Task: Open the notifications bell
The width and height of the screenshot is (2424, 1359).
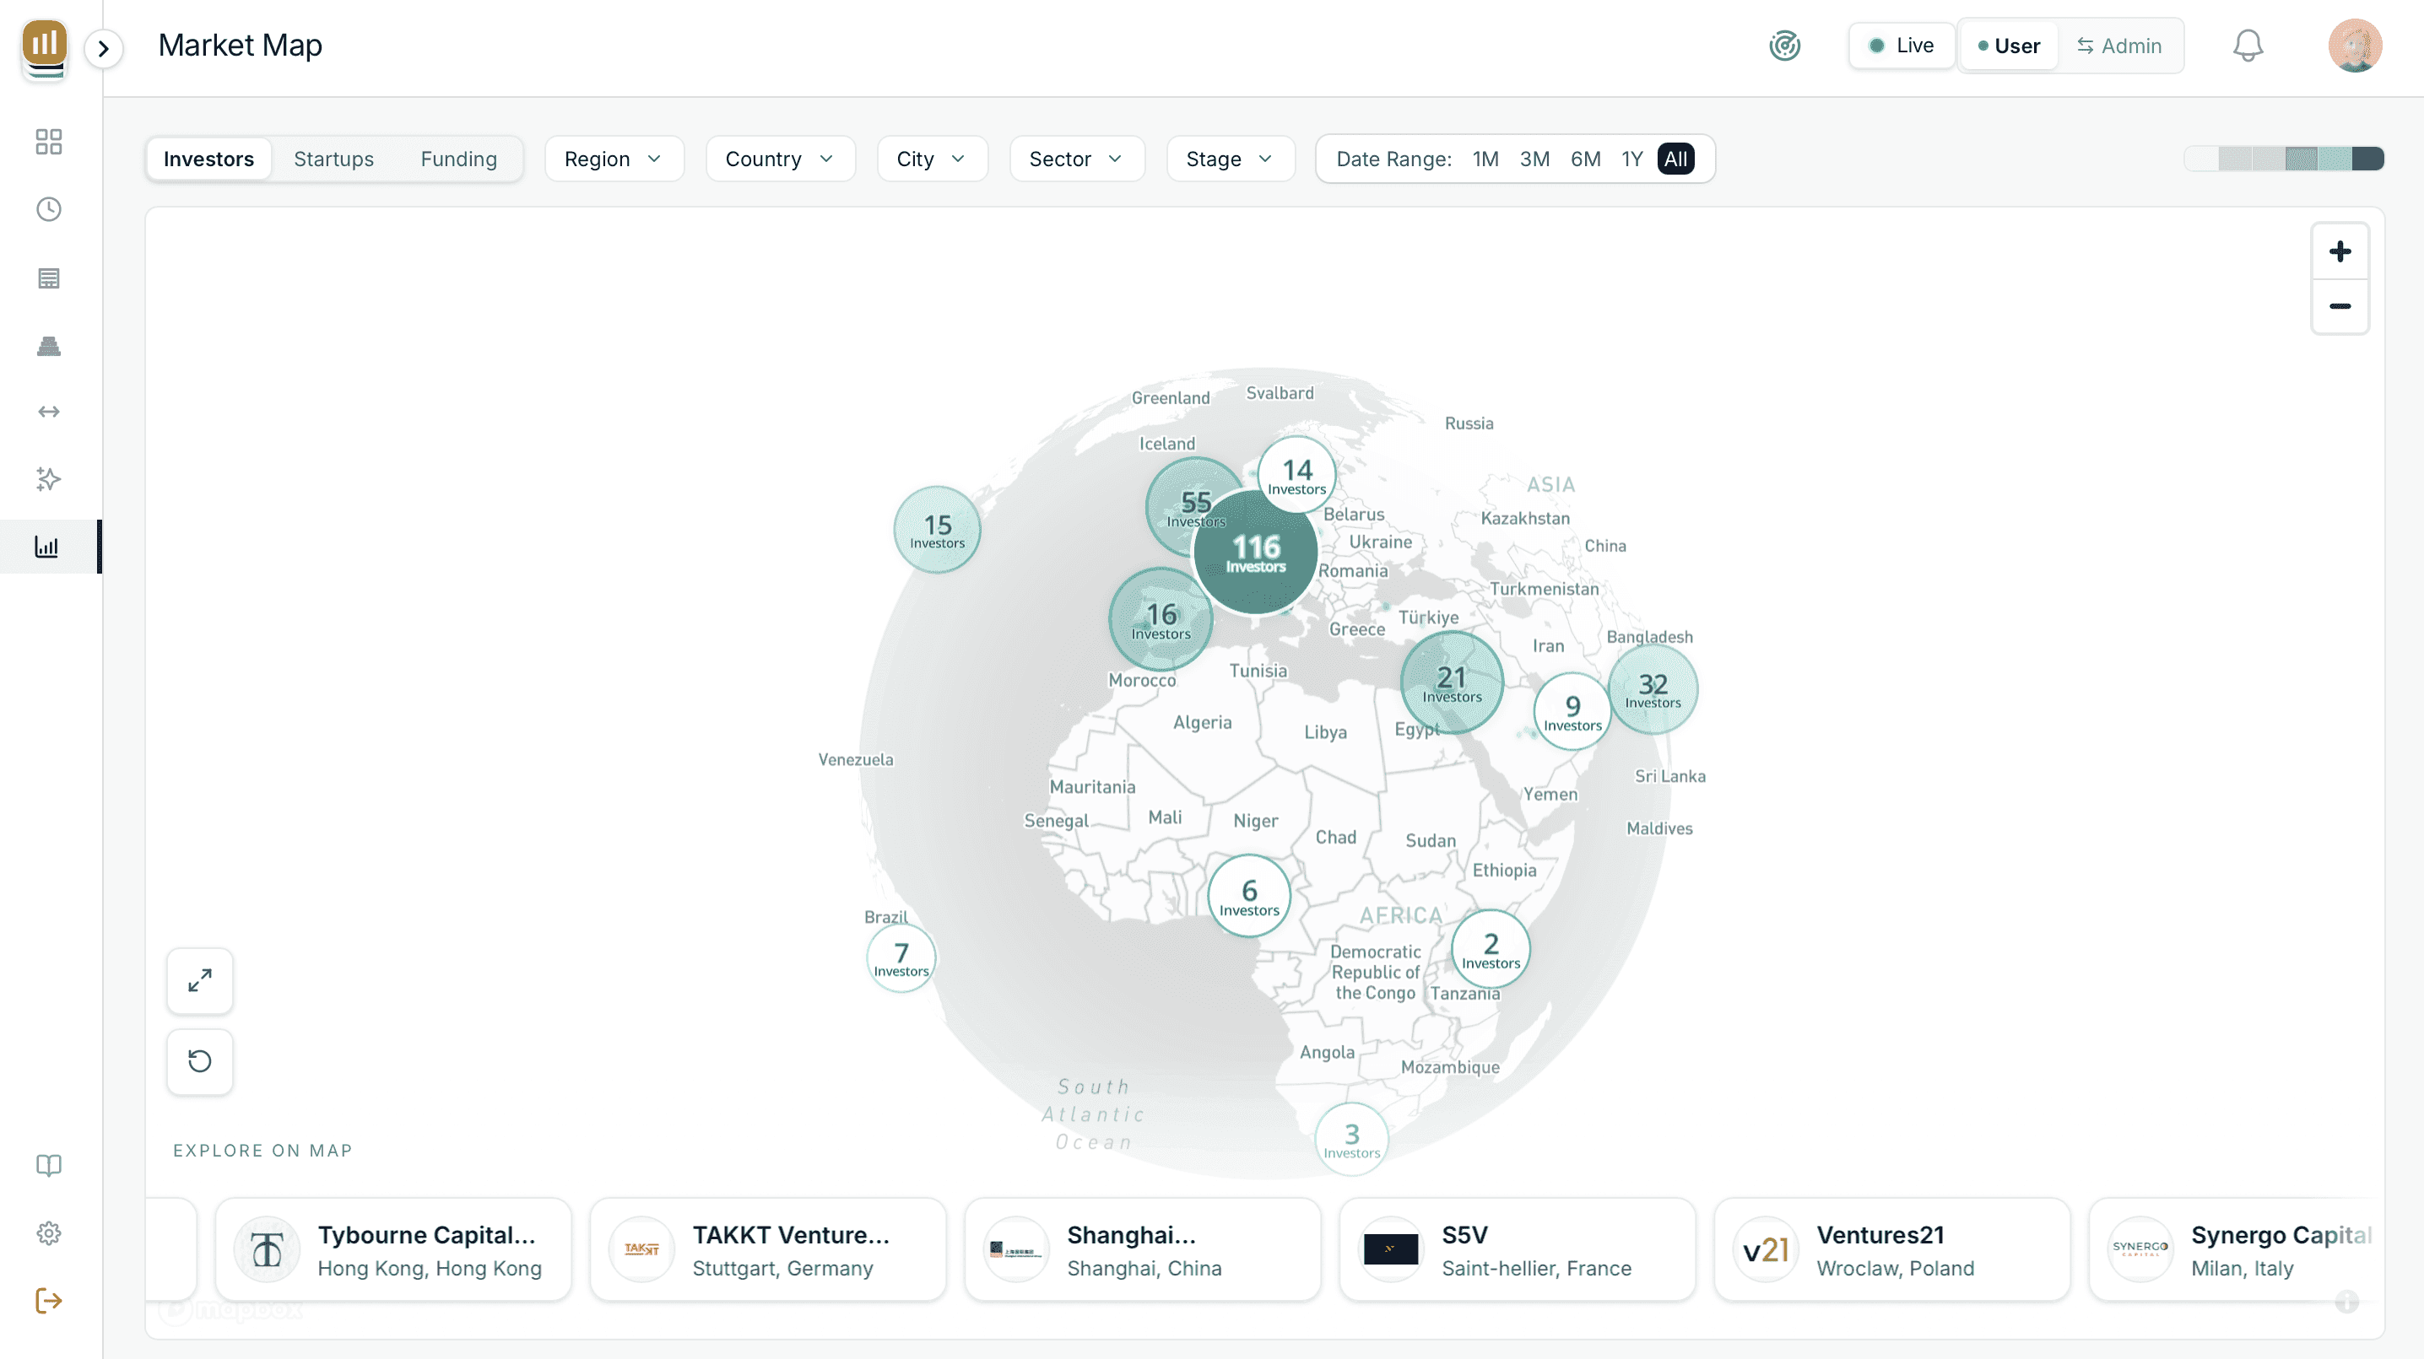Action: pyautogui.click(x=2248, y=46)
